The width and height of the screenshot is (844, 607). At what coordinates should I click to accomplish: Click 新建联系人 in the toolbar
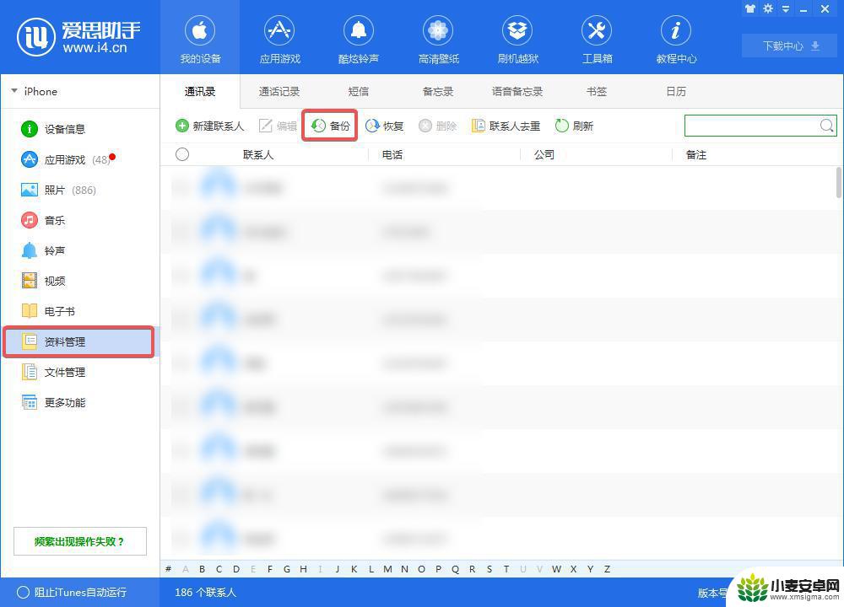coord(210,126)
